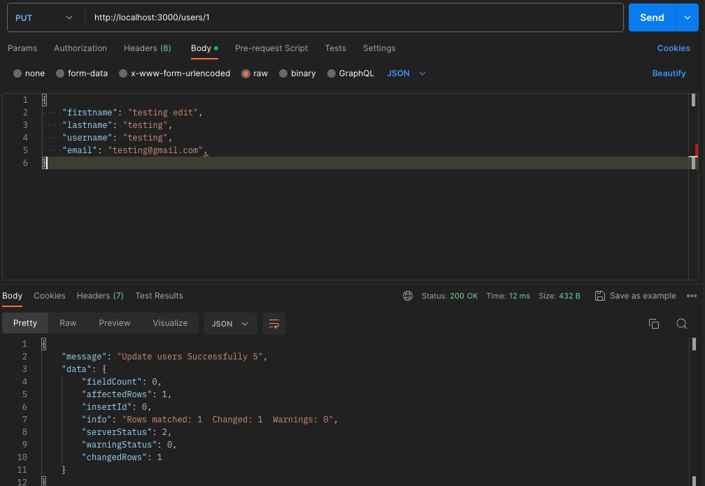Choose the GraphQL body option
This screenshot has width=705, height=486.
pos(332,73)
